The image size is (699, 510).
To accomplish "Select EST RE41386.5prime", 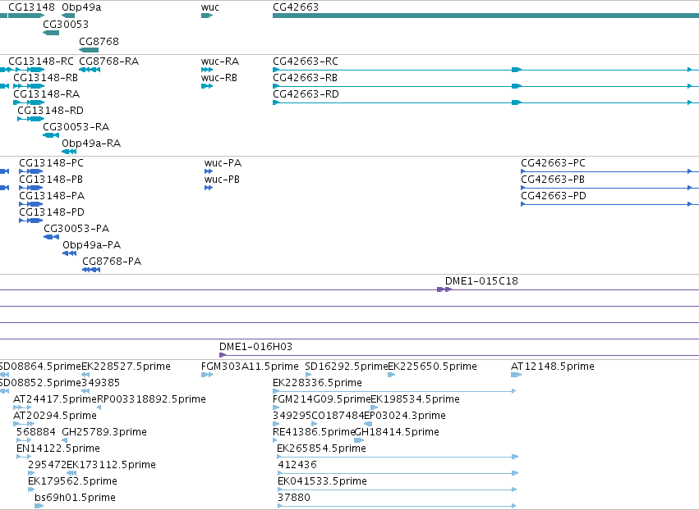I will [x=314, y=432].
